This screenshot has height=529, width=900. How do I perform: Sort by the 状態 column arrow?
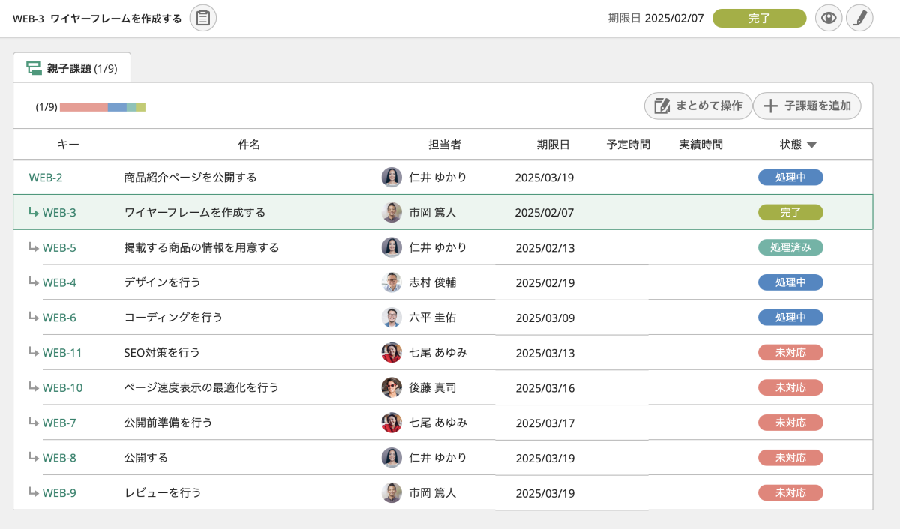[811, 145]
